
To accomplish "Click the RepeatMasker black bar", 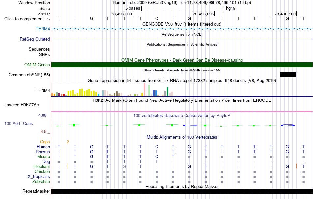I will [182, 191].
